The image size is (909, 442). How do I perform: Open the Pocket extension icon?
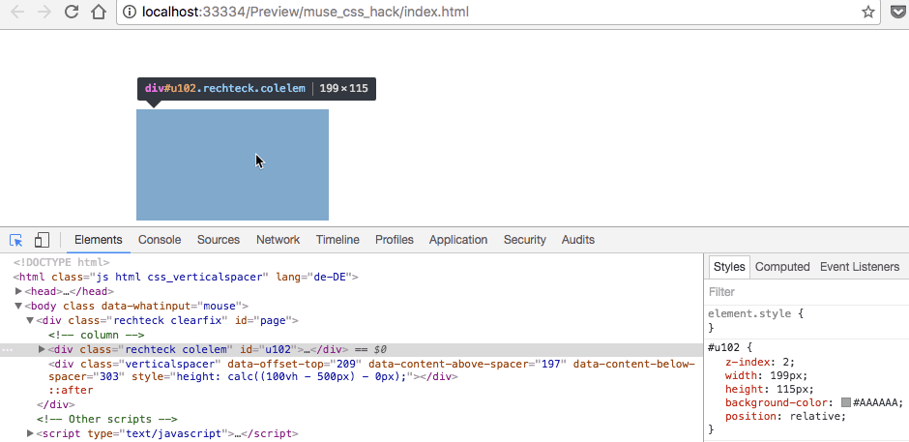[897, 12]
